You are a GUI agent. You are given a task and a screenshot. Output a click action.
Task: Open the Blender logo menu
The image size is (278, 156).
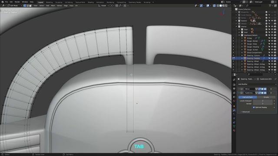point(3,2)
